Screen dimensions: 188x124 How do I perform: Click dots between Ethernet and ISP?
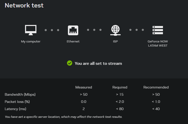(x=94, y=30)
